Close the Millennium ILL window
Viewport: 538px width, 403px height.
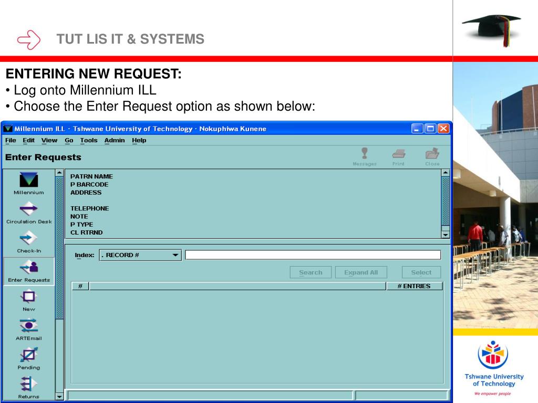(443, 129)
